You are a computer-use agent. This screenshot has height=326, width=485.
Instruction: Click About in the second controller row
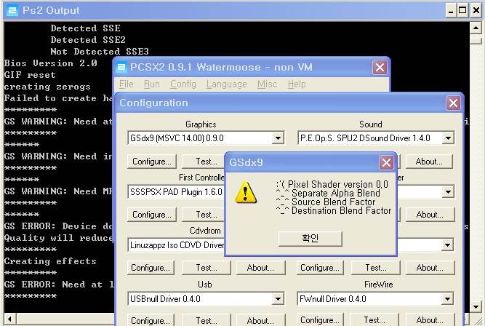point(430,215)
